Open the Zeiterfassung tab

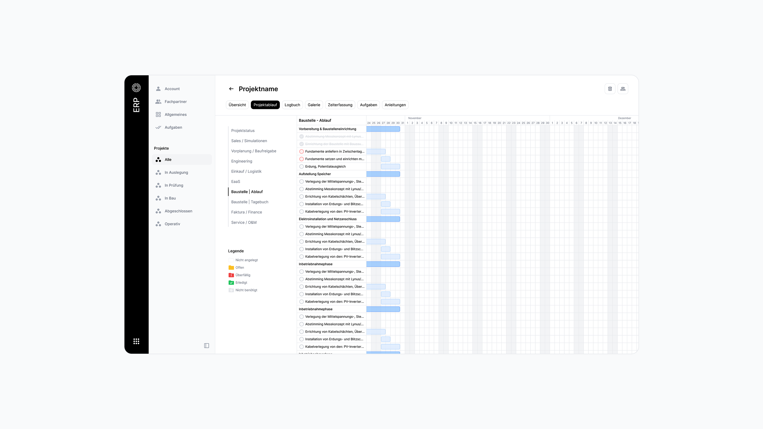(340, 105)
